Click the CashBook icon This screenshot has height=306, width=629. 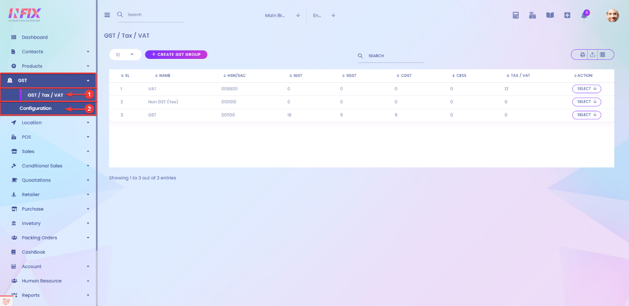tap(14, 252)
